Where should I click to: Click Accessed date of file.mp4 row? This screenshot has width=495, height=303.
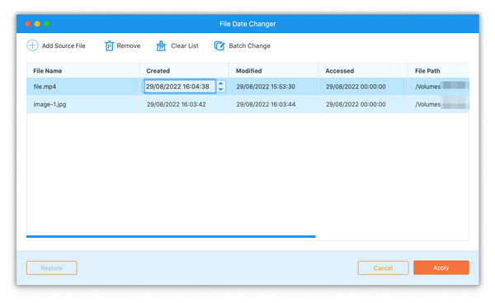coord(356,87)
